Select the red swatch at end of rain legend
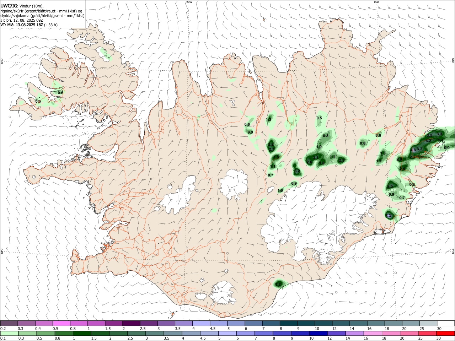The image size is (455, 341). coord(445,333)
